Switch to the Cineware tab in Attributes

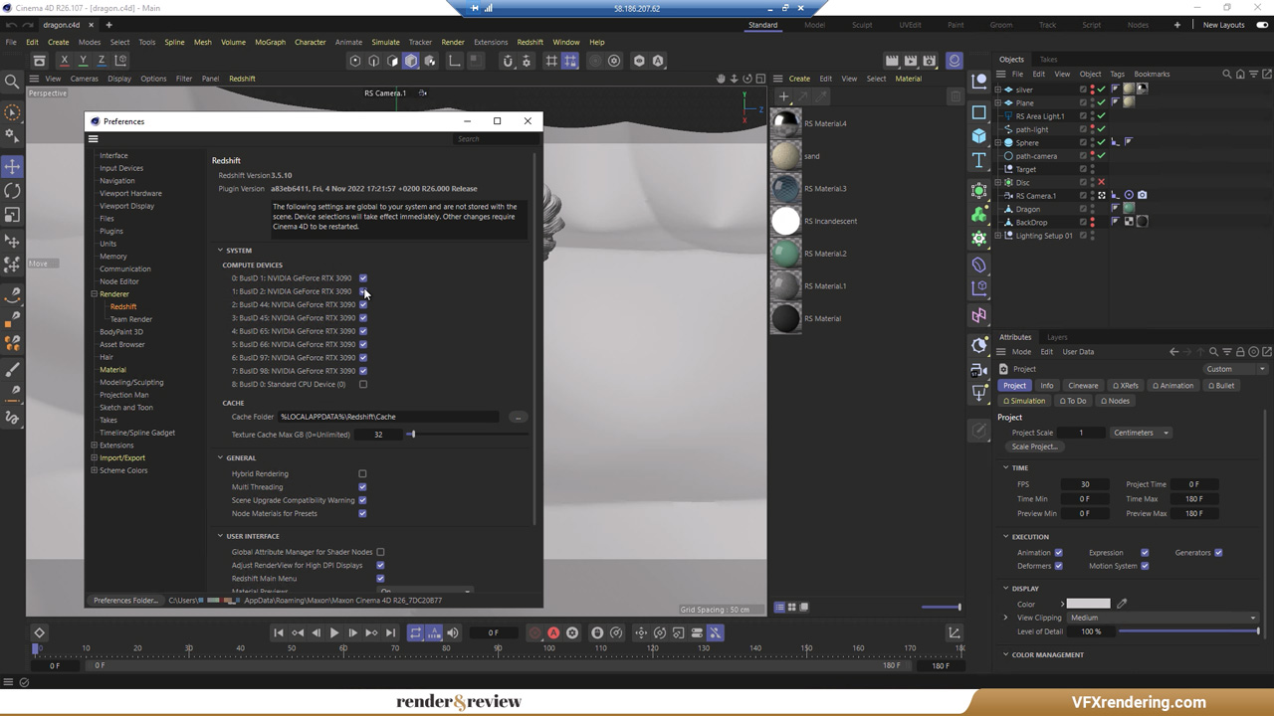(1083, 386)
